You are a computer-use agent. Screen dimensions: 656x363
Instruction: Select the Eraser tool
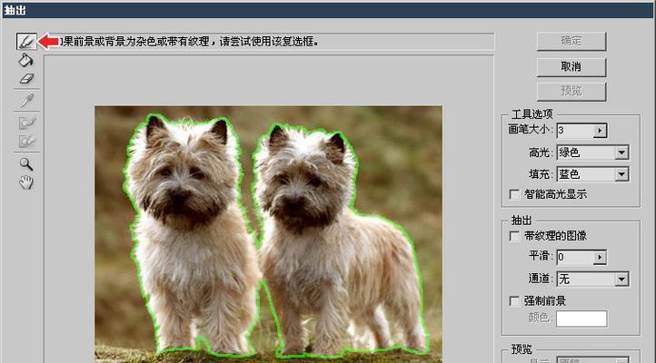[x=26, y=79]
